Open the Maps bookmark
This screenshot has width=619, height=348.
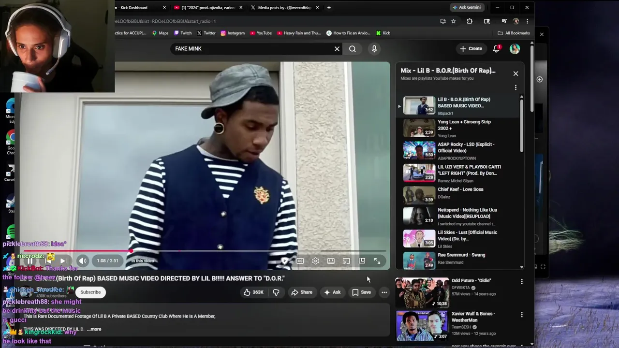tap(160, 33)
